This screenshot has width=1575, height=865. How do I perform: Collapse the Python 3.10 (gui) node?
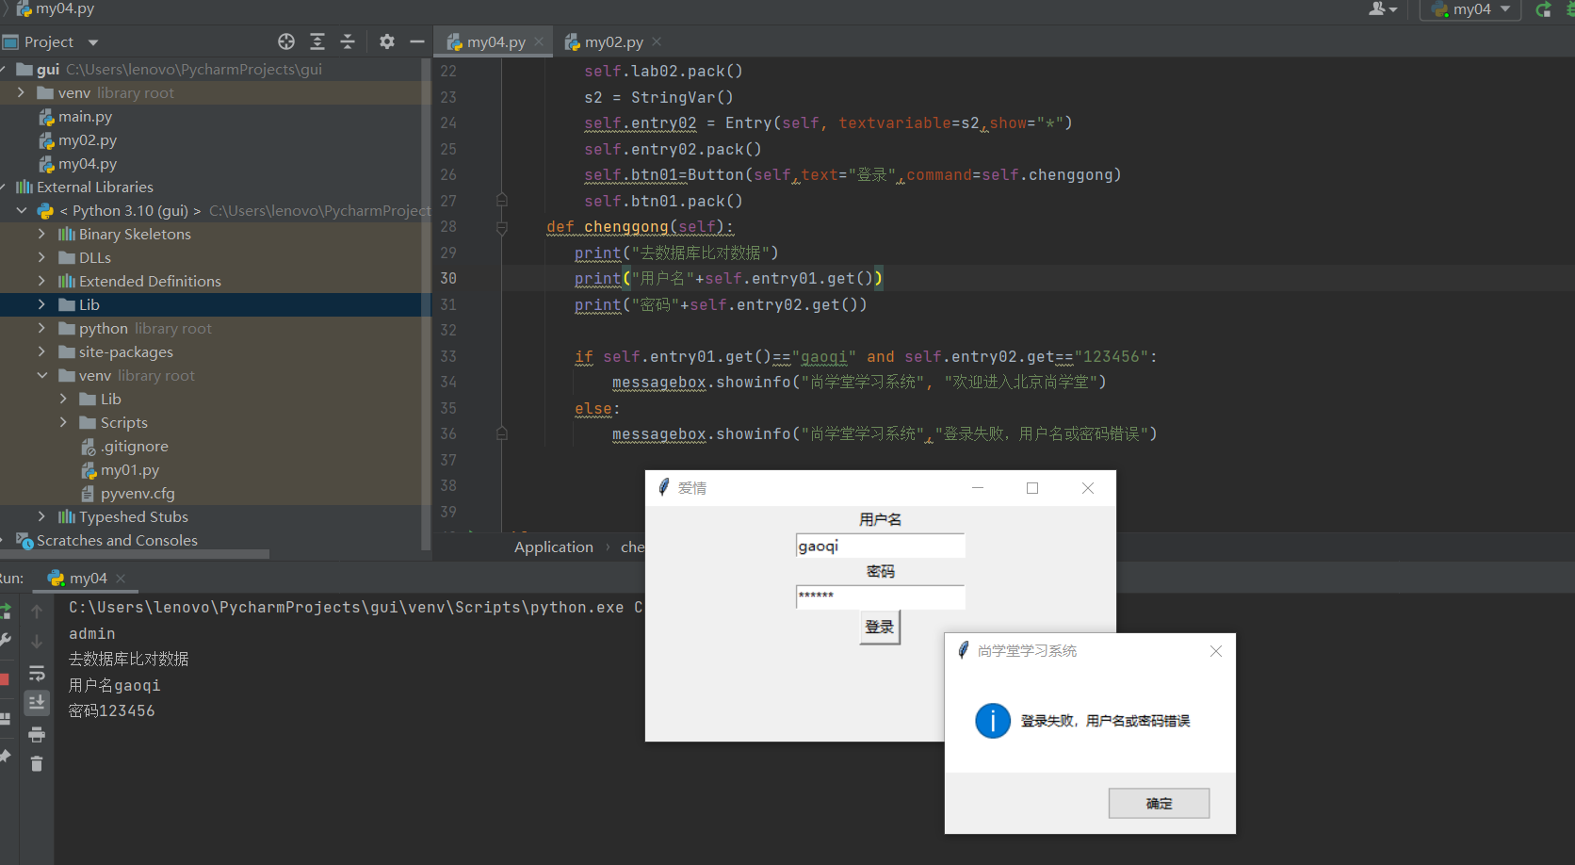pyautogui.click(x=21, y=210)
